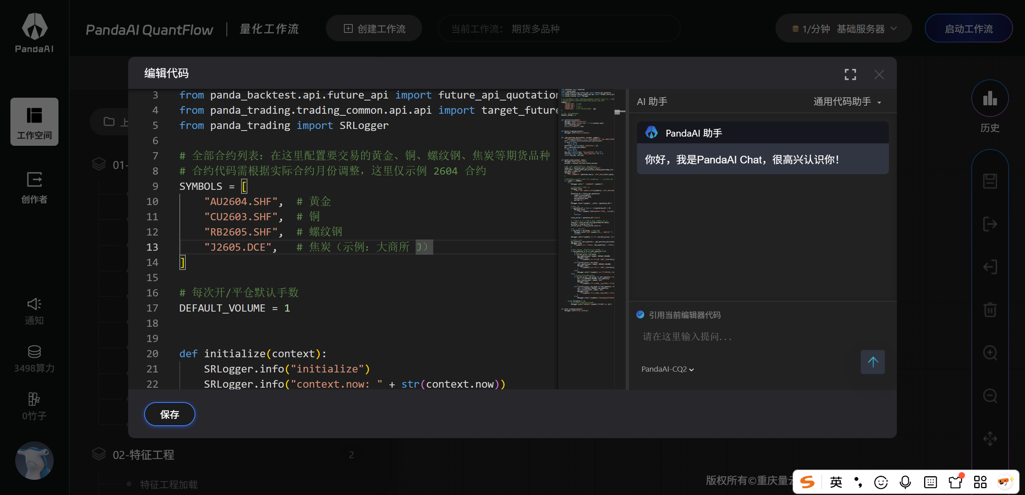This screenshot has height=495, width=1025.
Task: Open the 基础服务器 server dropdown
Action: 867,29
